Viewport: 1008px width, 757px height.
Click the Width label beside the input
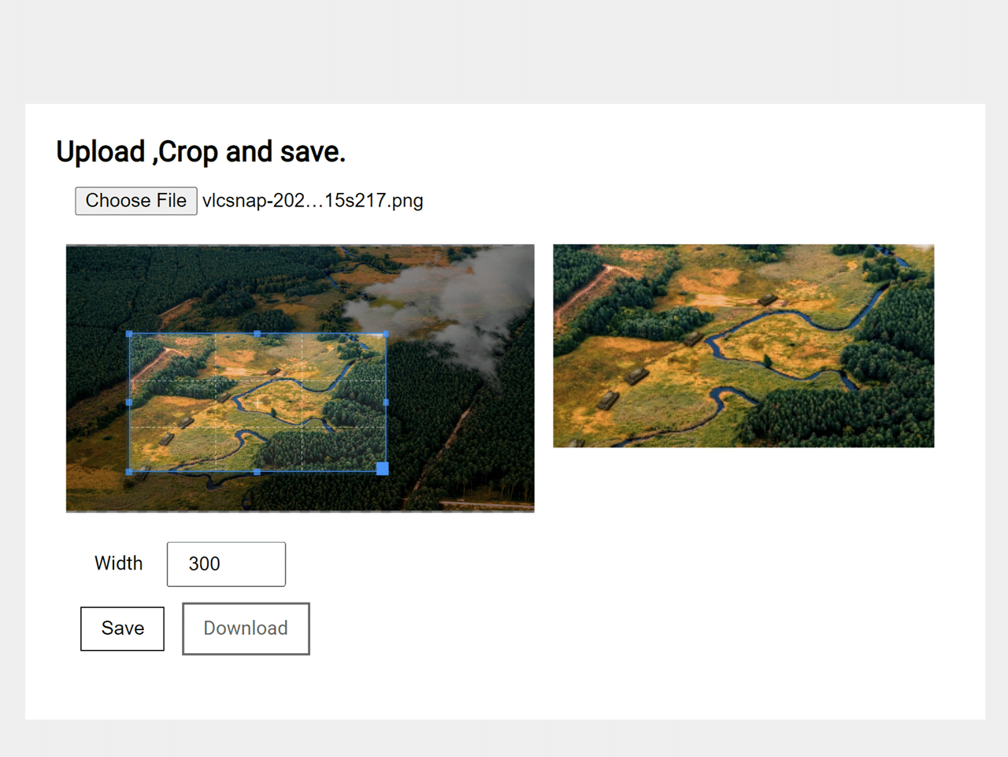coord(118,563)
